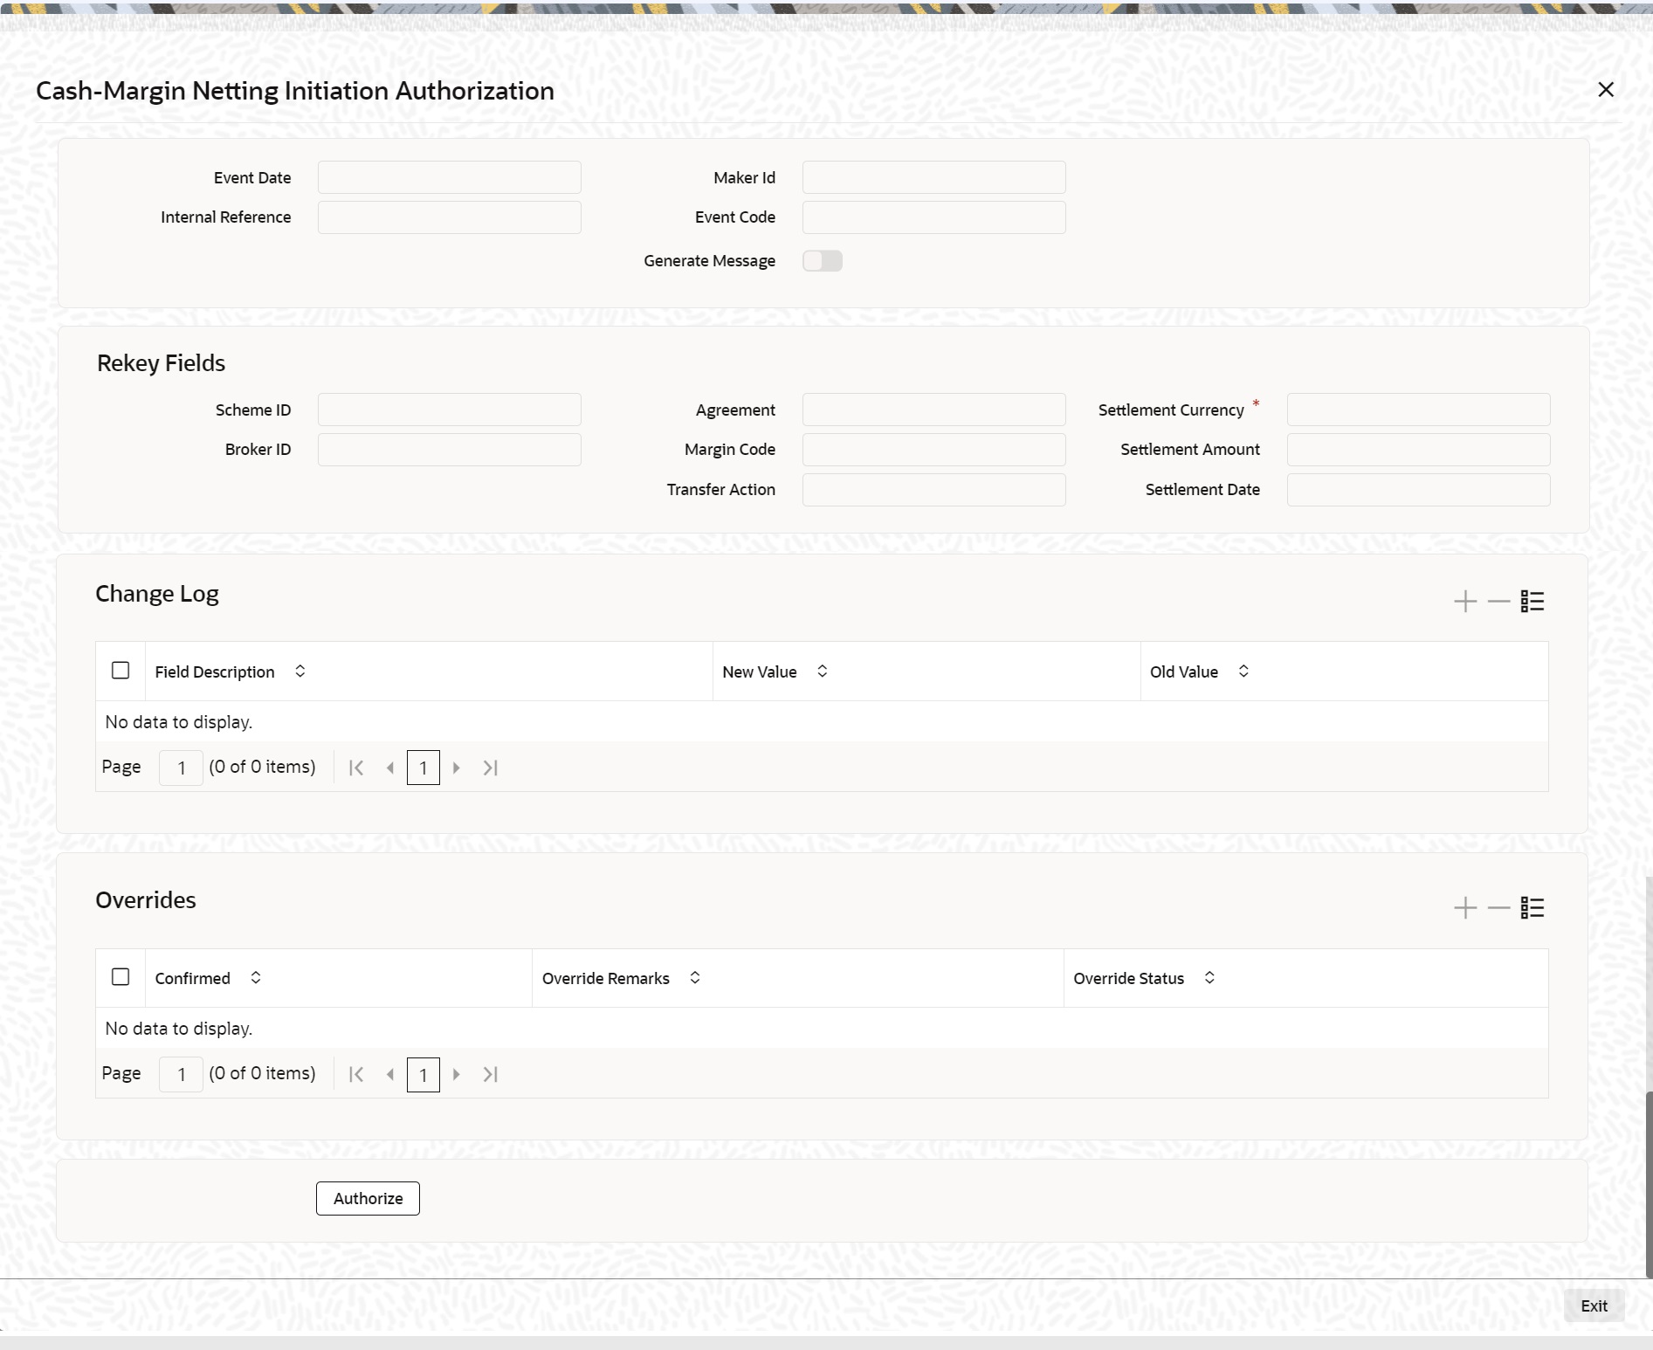Focus the Settlement Currency field
Viewport: 1653px width, 1350px height.
pyautogui.click(x=1419, y=410)
